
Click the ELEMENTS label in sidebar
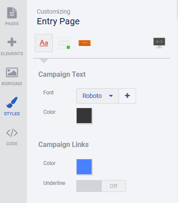pos(12,54)
